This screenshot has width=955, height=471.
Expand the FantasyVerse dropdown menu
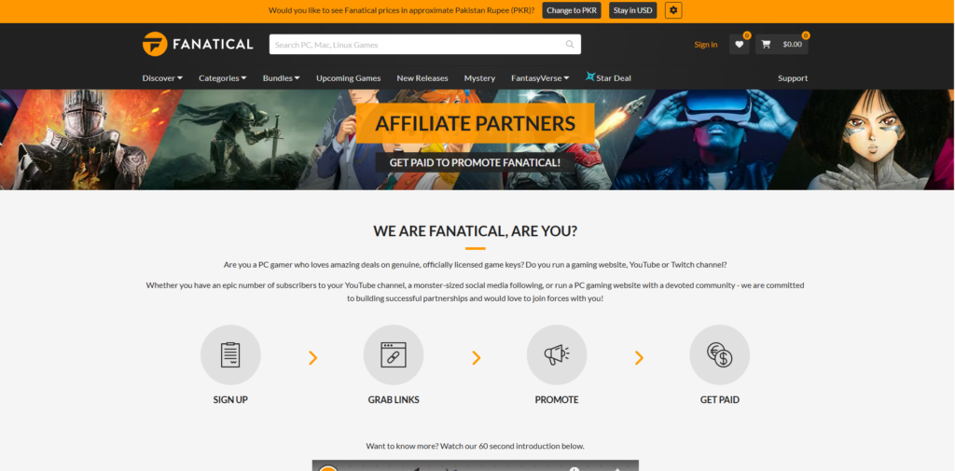(x=540, y=78)
